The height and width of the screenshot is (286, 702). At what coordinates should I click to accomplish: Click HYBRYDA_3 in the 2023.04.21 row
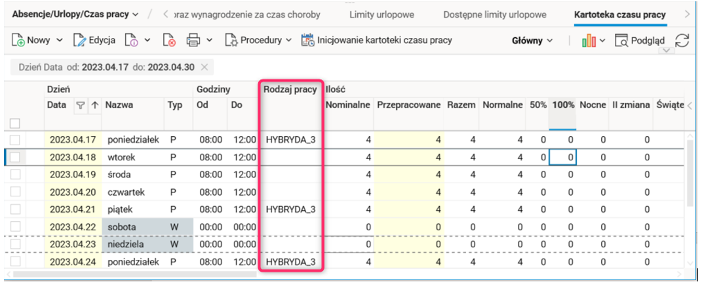click(290, 209)
